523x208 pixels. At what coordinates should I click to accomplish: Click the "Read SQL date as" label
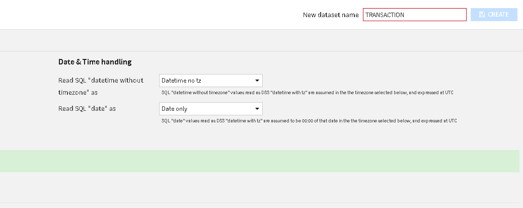click(87, 108)
